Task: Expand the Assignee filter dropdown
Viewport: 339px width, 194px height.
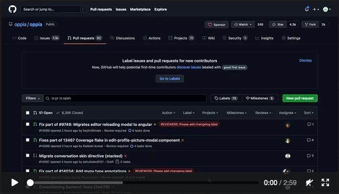Action: pos(287,113)
